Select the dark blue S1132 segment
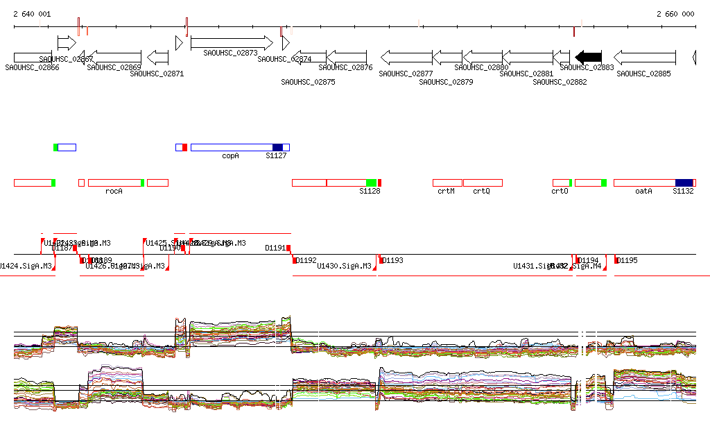The image size is (710, 424). [x=684, y=183]
